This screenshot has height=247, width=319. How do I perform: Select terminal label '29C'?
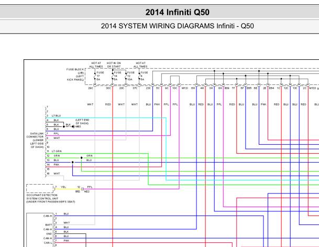(91, 88)
